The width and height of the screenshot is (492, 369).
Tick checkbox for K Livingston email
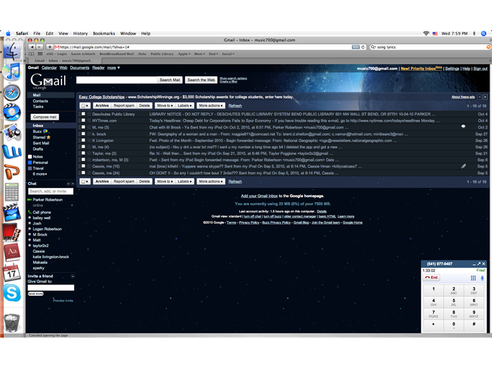83,140
